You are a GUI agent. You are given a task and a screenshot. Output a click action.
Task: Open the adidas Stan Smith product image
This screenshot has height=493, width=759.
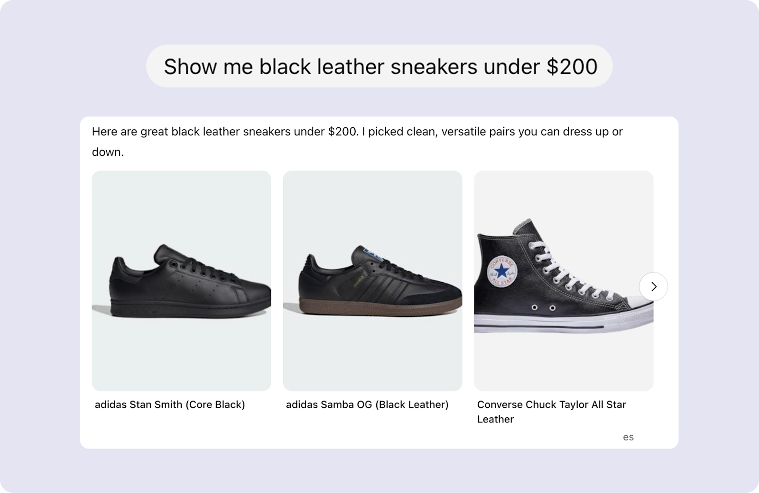tap(182, 281)
